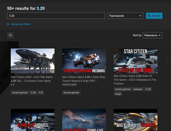
Task: Open the Ship Tractor Beams Incoming thumbnail
Action: pyautogui.click(x=84, y=61)
